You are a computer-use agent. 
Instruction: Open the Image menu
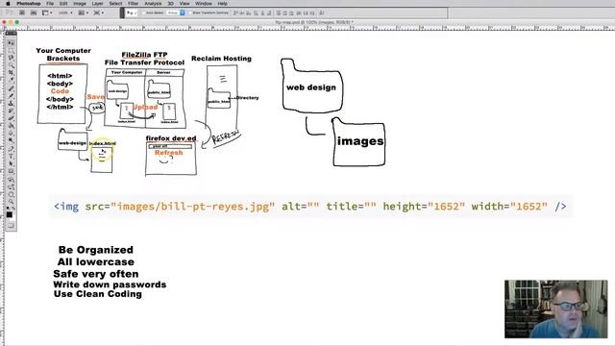(80, 3)
